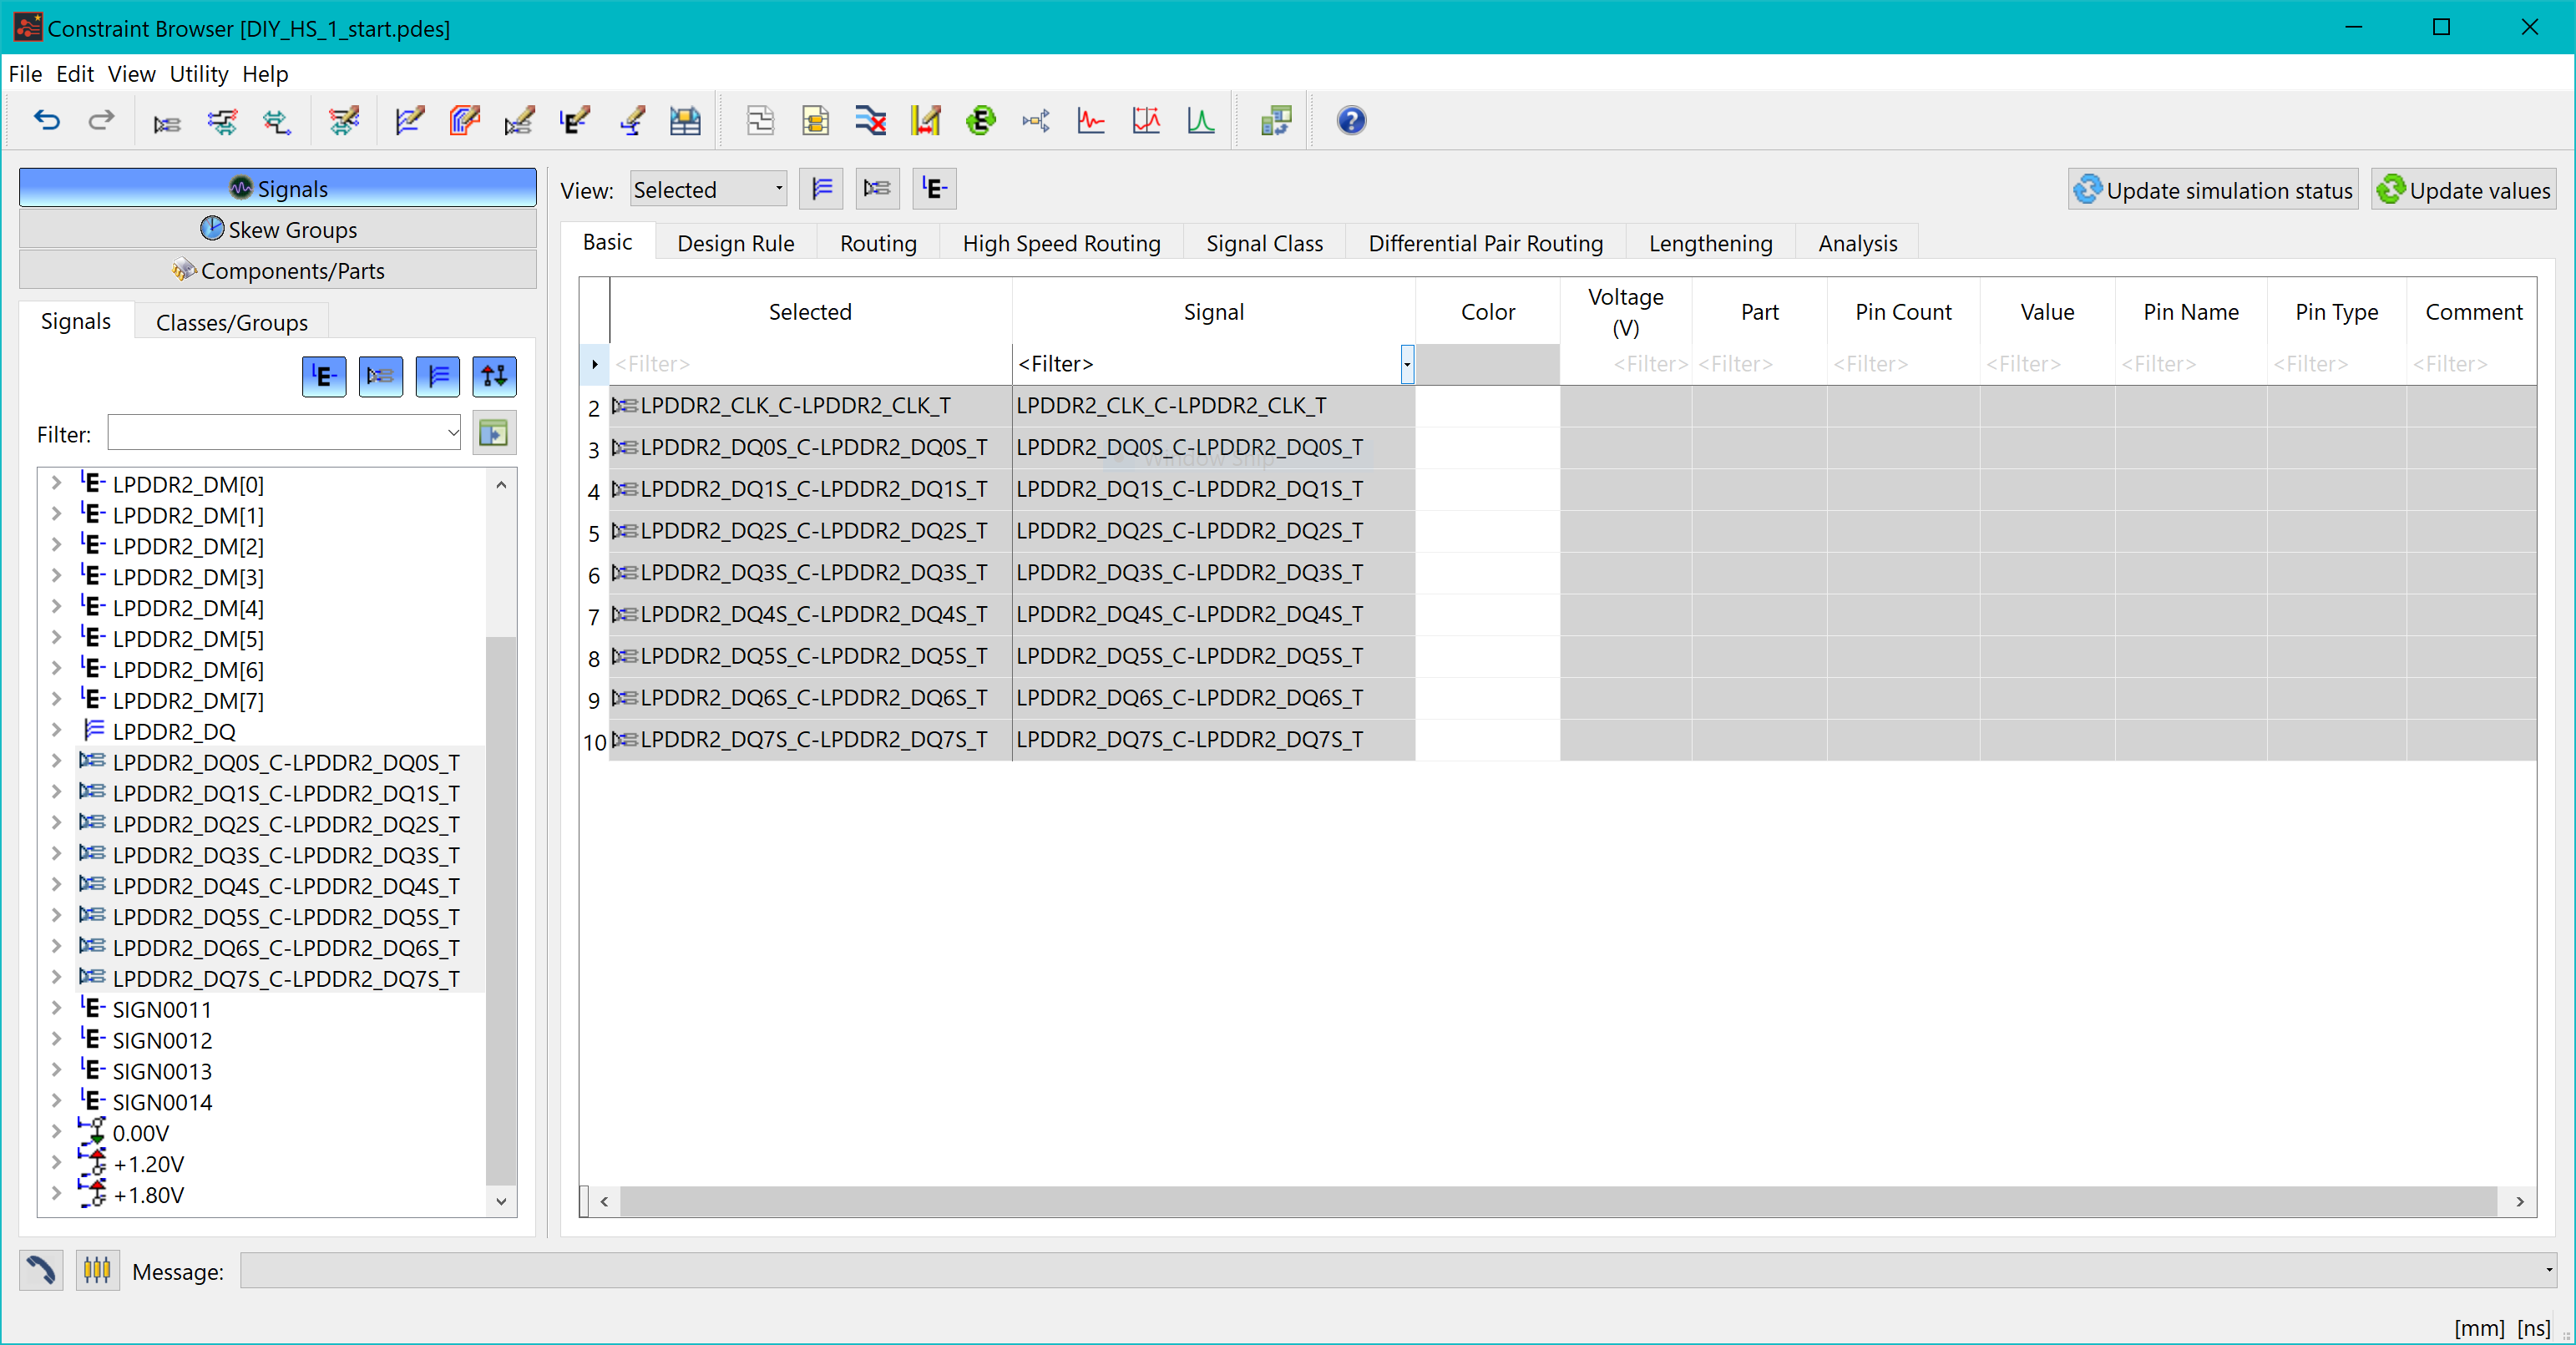
Task: Click the red waveform graph icon
Action: 1091,122
